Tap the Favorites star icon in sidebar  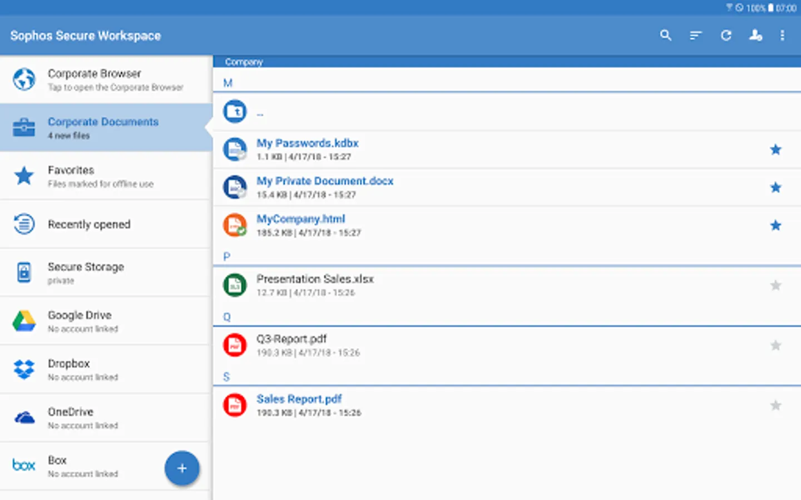coord(24,176)
